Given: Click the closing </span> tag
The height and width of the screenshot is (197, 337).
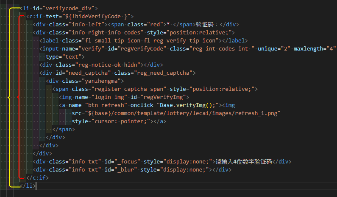Looking at the screenshot, I should [x=64, y=129].
